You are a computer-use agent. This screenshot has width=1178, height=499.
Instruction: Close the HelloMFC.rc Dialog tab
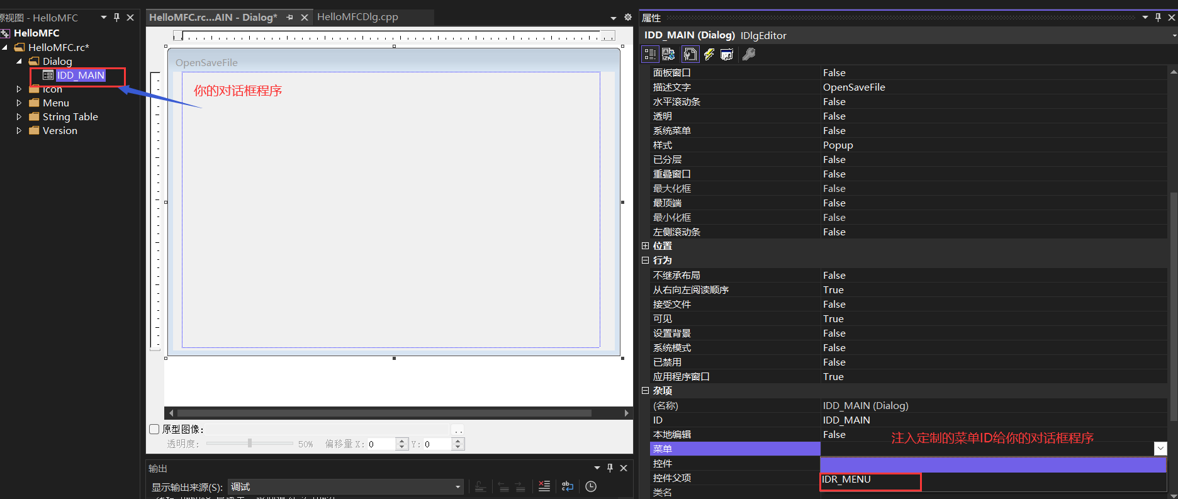305,18
